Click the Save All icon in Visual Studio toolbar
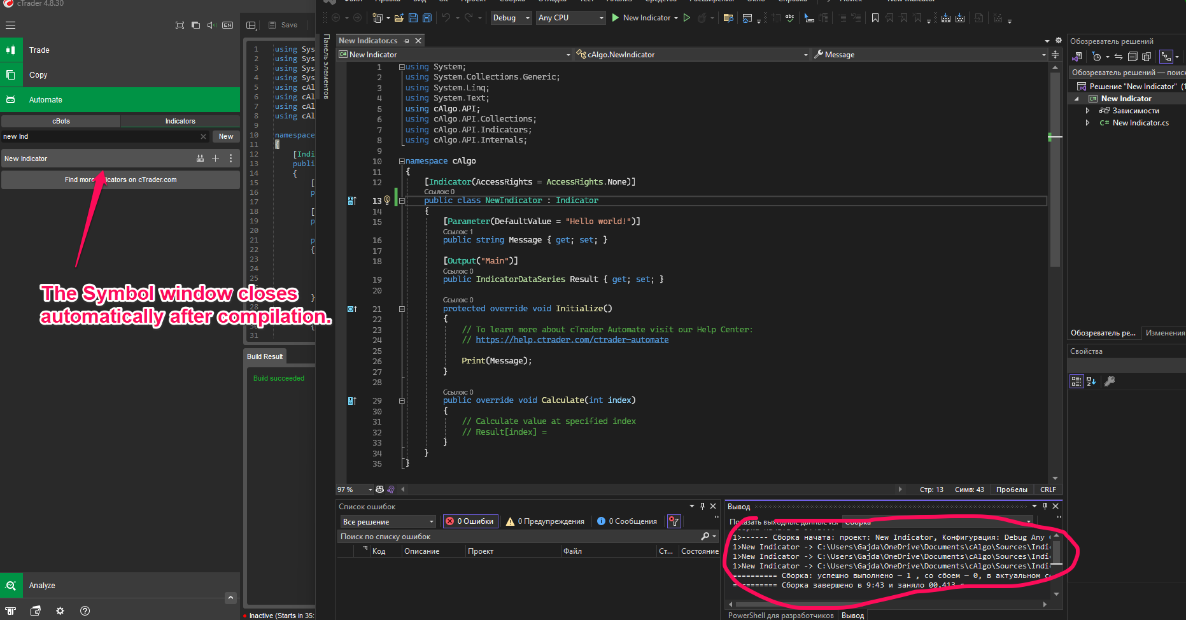The height and width of the screenshot is (620, 1186). tap(427, 18)
